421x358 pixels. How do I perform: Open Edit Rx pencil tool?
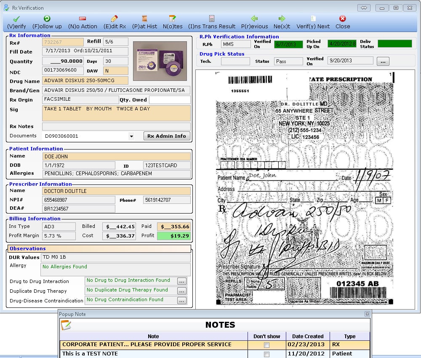coord(114,19)
